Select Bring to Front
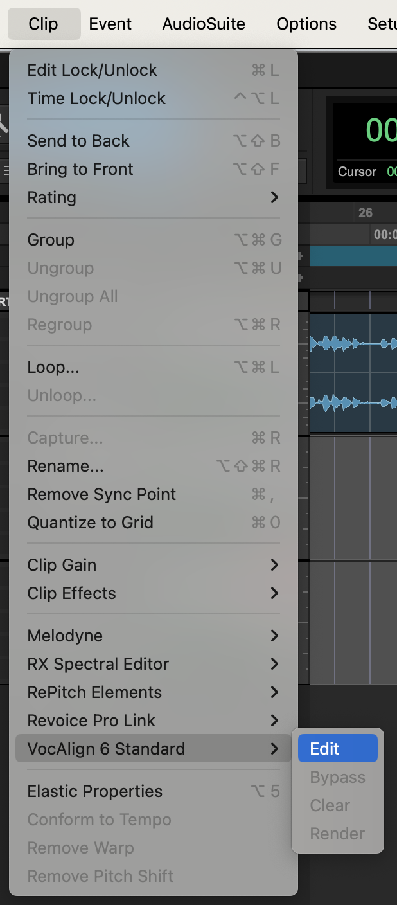 (80, 169)
